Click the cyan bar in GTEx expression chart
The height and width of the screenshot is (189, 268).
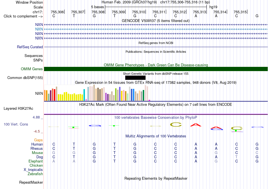click(x=84, y=95)
